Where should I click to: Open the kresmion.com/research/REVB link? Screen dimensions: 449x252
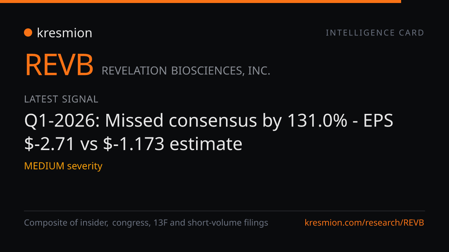pos(365,223)
